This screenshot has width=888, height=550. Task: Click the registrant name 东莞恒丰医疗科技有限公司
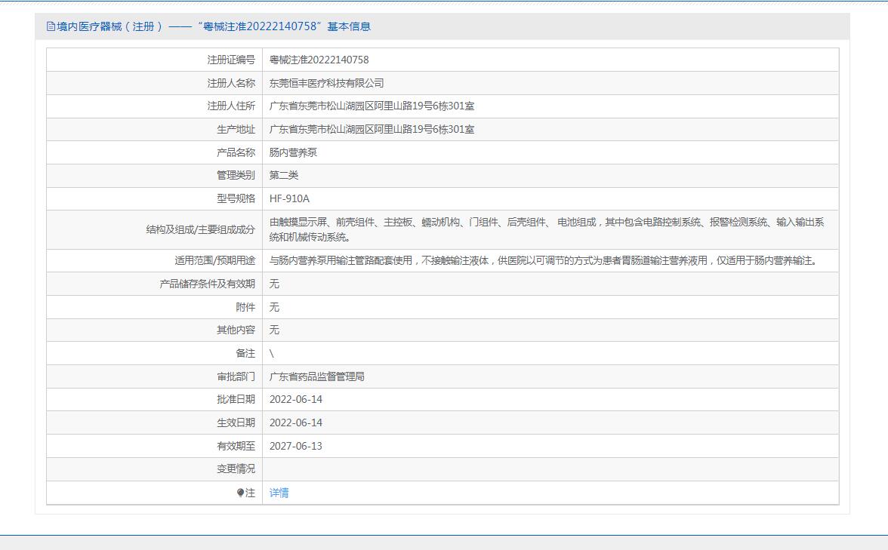[326, 83]
